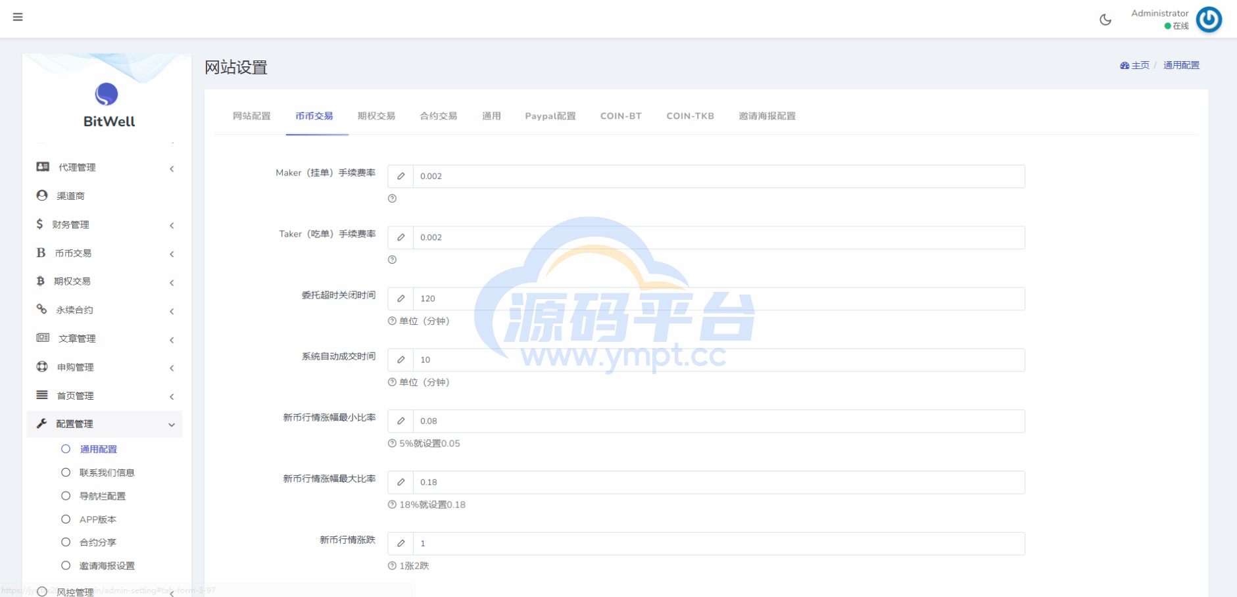Image resolution: width=1237 pixels, height=597 pixels.
Task: Open the 合约交易 tab
Action: coord(439,116)
